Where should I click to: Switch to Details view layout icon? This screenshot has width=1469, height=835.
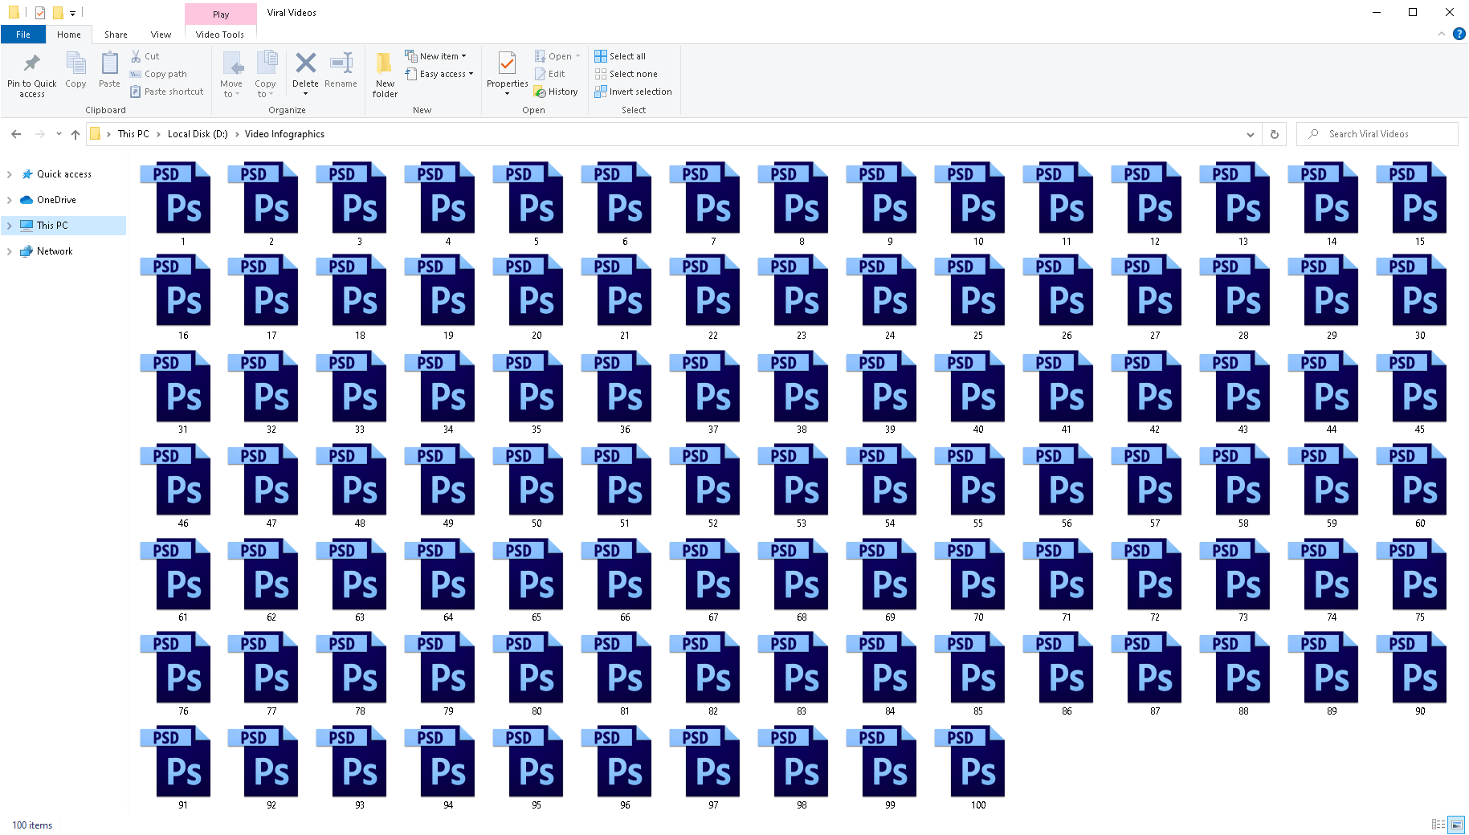[x=1438, y=825]
